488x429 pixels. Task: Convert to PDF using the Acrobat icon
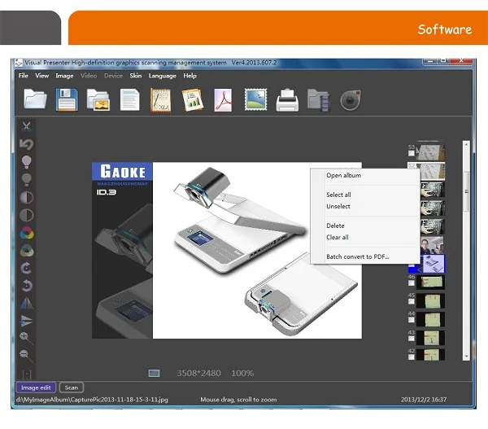[223, 100]
